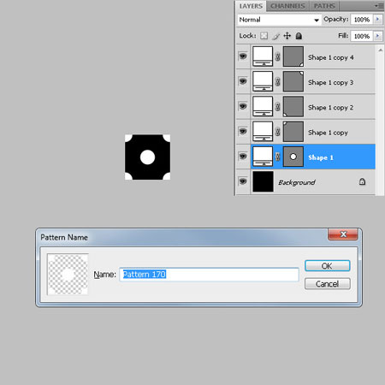Screen dimensions: 385x385
Task: Click the lock image pixels brush icon
Action: pos(275,36)
